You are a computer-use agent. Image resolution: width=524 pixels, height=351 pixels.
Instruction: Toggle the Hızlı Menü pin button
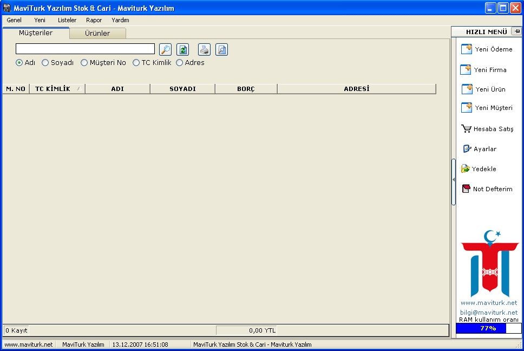(517, 31)
